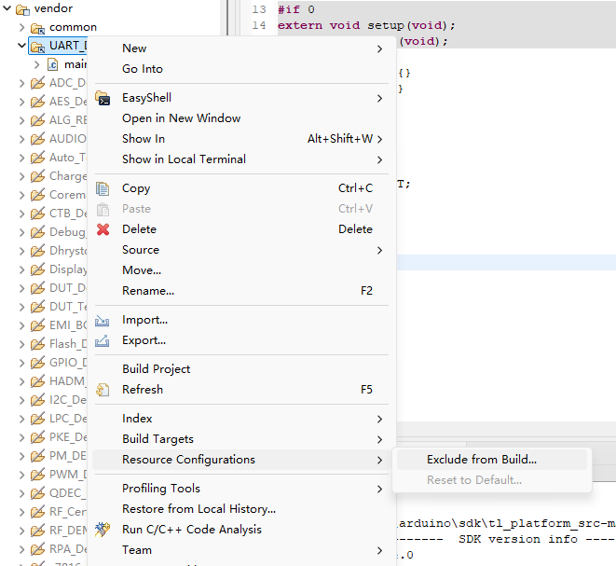The width and height of the screenshot is (616, 566).
Task: Open the Show In submenu
Action: [241, 139]
